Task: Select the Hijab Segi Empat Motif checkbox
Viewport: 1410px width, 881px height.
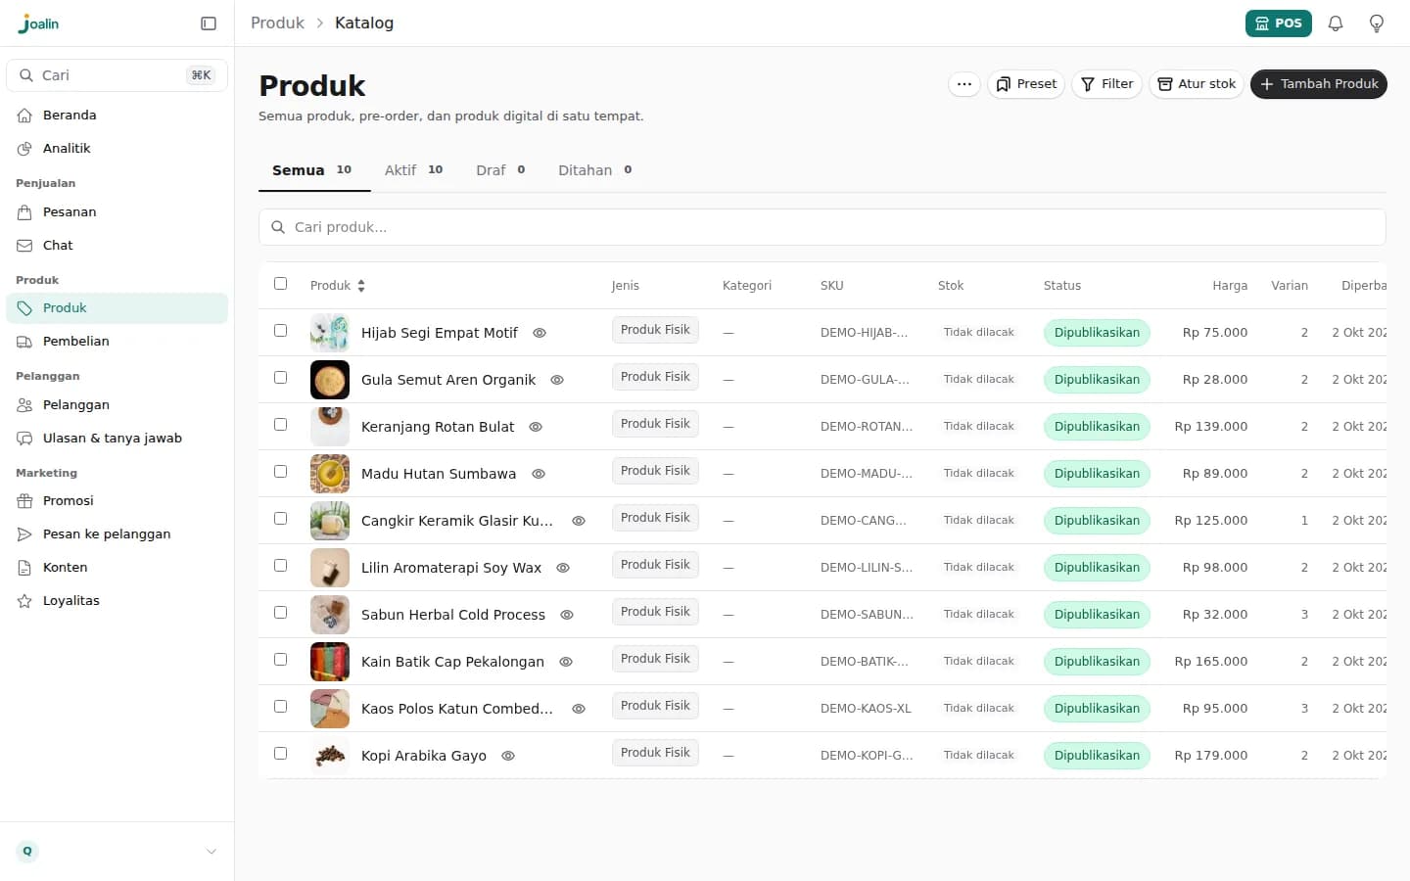Action: click(x=281, y=331)
